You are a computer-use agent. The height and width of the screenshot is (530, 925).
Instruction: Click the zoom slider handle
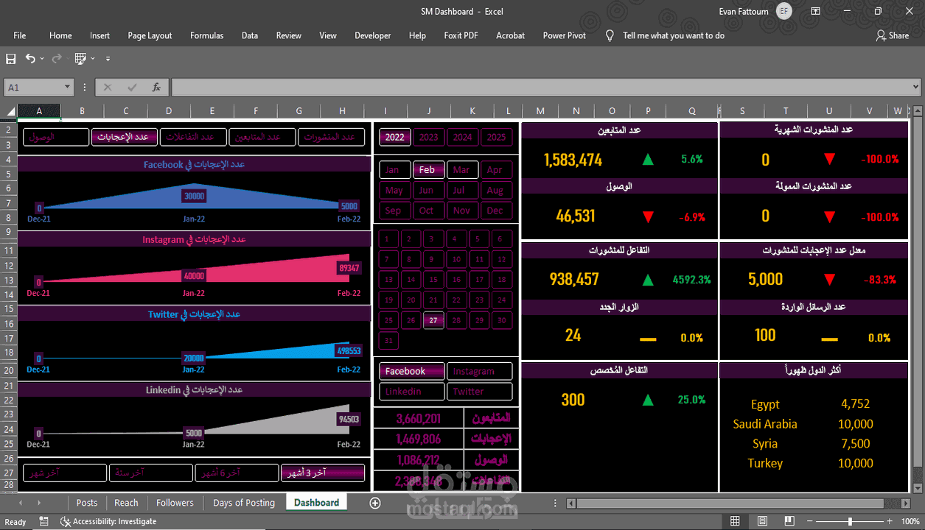pyautogui.click(x=850, y=521)
